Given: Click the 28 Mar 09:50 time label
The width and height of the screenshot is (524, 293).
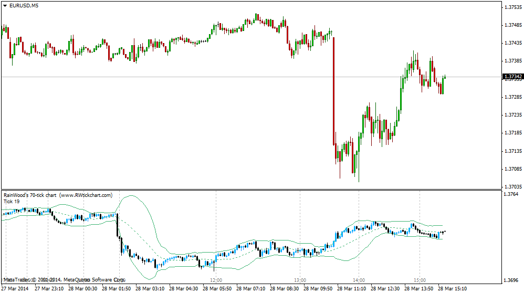Looking at the screenshot, I should pyautogui.click(x=319, y=289).
